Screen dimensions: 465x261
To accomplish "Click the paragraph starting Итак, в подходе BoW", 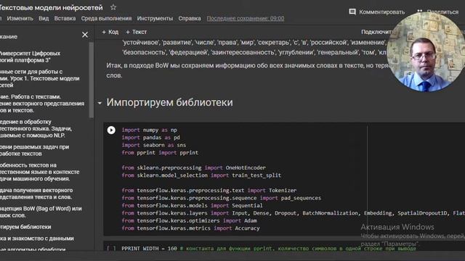I will click(247, 70).
